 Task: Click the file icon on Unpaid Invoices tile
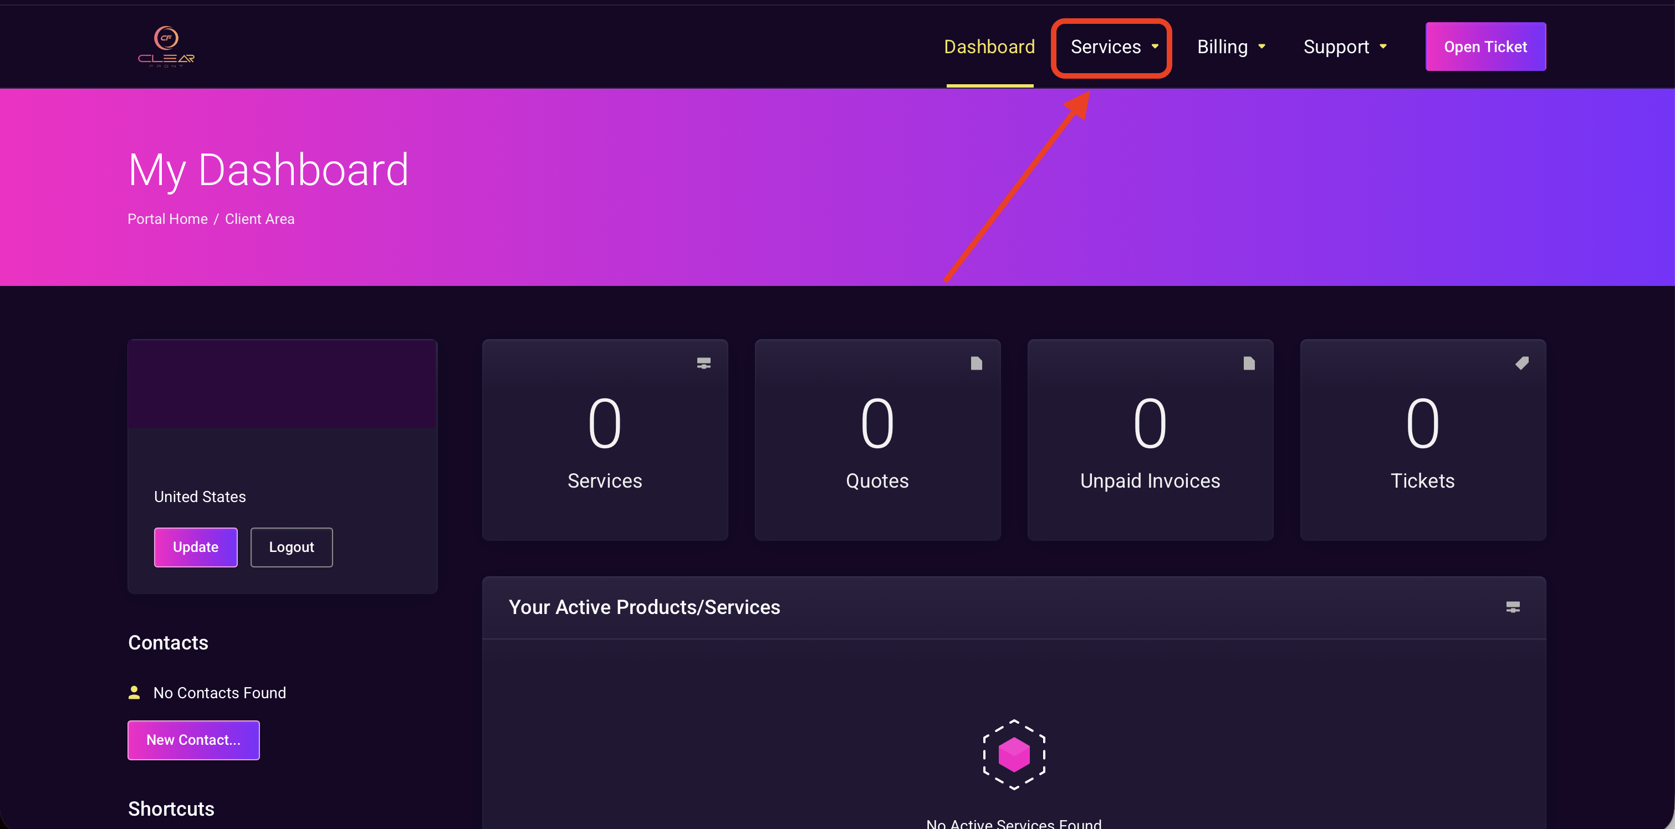(1248, 363)
